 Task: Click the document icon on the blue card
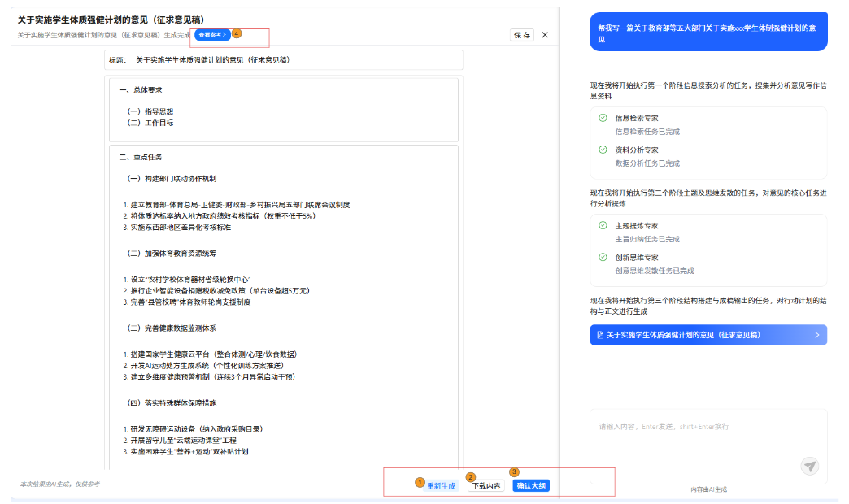(x=600, y=335)
